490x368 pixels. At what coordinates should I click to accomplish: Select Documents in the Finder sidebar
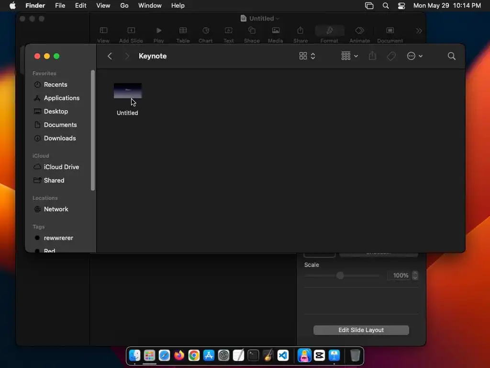pyautogui.click(x=61, y=125)
